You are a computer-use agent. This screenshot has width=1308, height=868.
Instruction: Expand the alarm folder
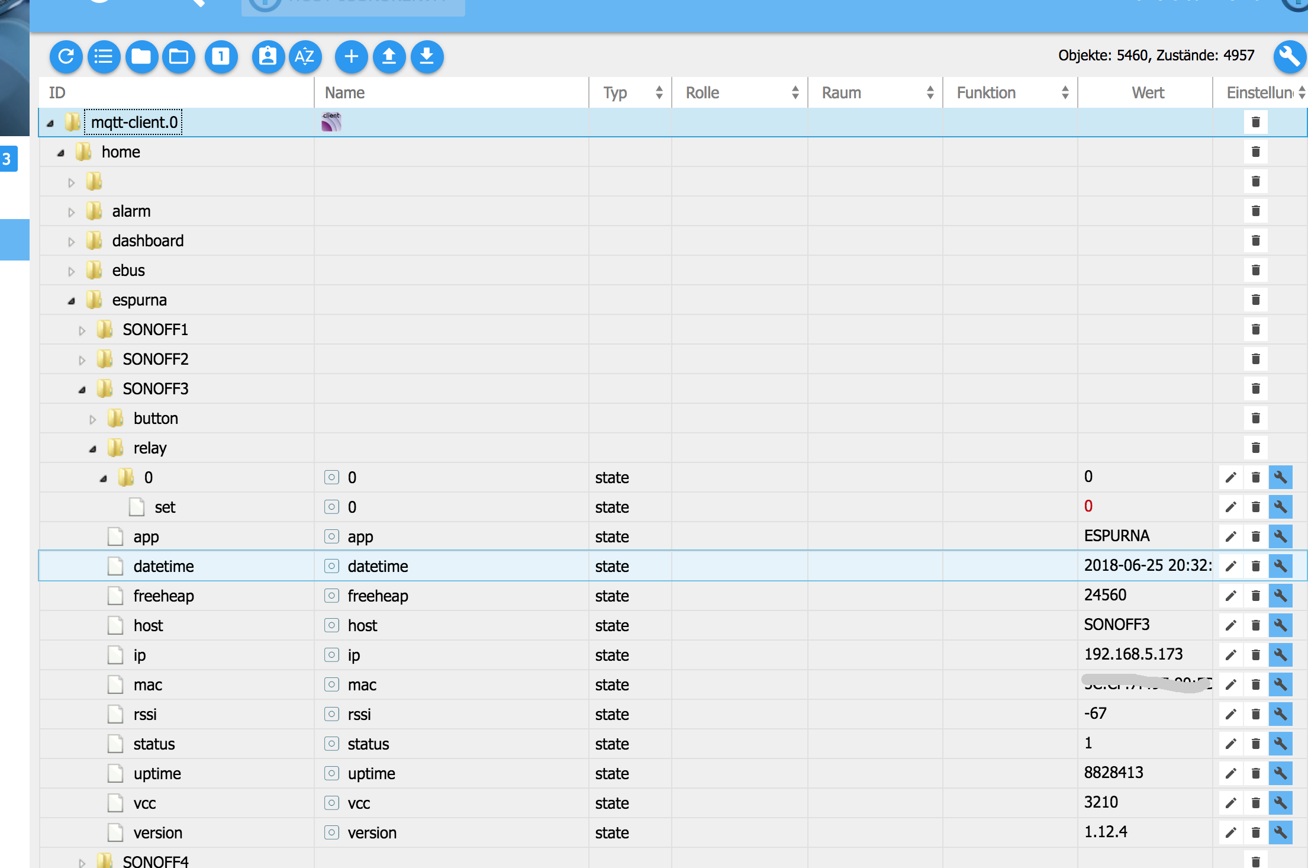pos(71,212)
